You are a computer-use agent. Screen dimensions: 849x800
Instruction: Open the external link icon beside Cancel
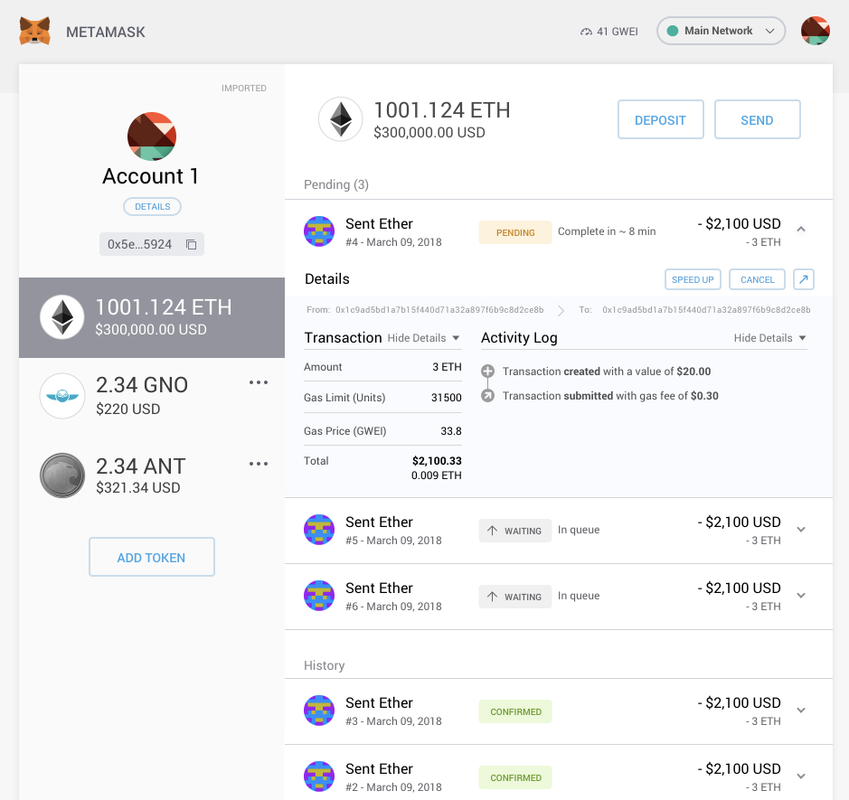coord(803,279)
